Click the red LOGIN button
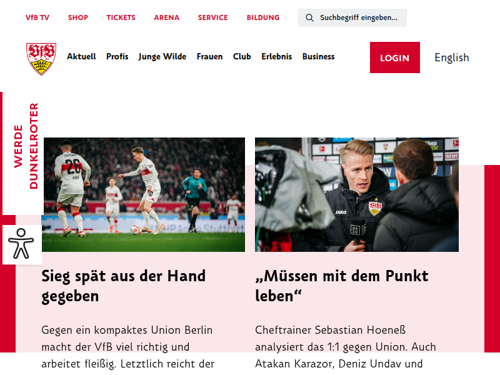Viewport: 500px width, 375px height. point(395,57)
